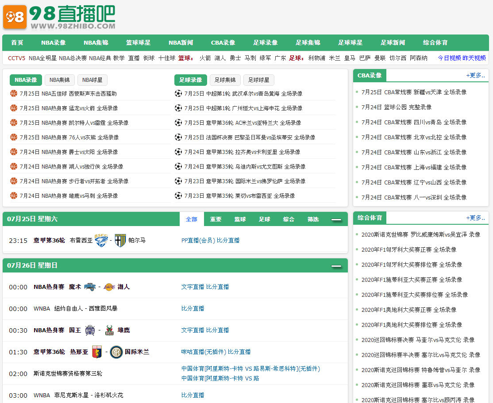Click the Brescia (布雷西亚) team crest
This screenshot has width=493, height=403.
(x=101, y=241)
